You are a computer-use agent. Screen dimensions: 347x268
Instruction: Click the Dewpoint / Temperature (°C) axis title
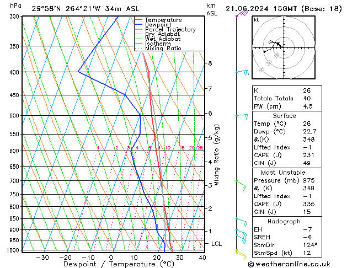point(119,264)
